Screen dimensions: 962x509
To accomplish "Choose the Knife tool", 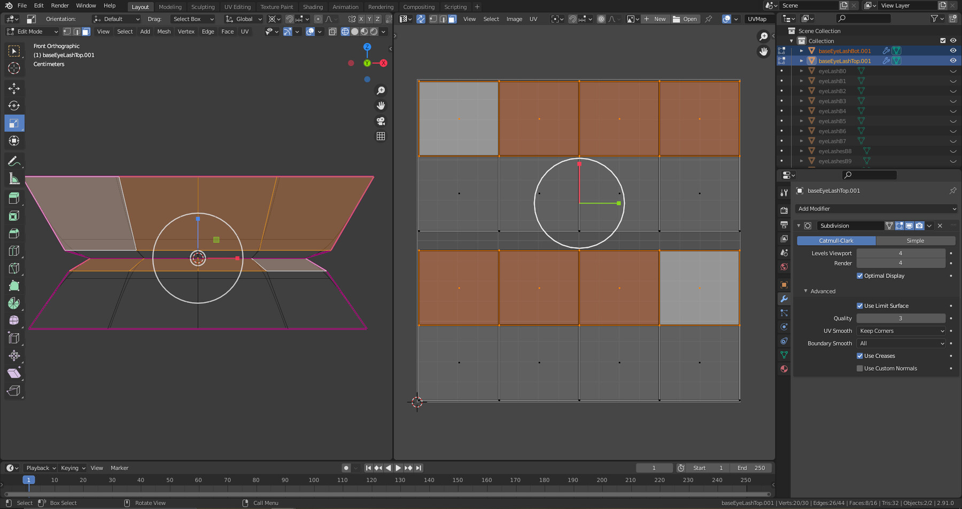I will click(14, 269).
